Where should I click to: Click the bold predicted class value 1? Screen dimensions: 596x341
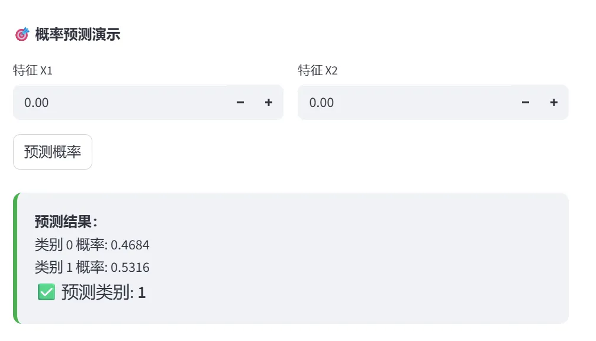click(142, 293)
